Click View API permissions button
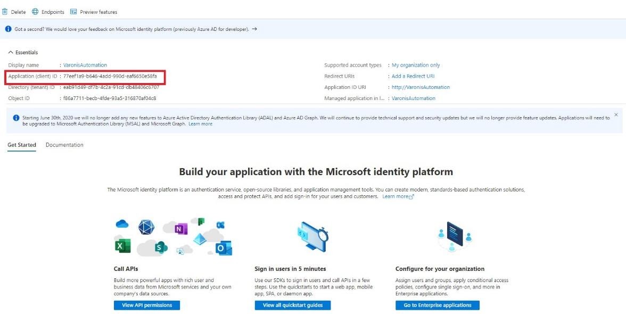This screenshot has width=626, height=314. 147,305
